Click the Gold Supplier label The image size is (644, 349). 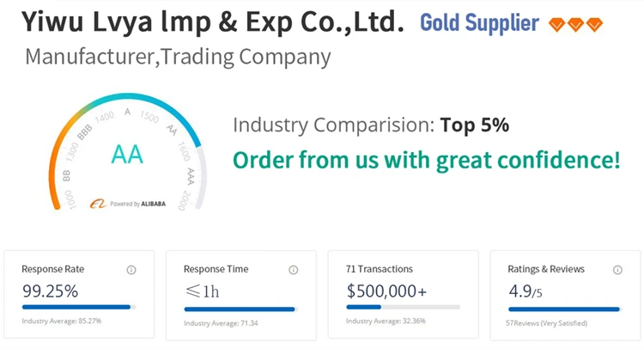pyautogui.click(x=479, y=23)
